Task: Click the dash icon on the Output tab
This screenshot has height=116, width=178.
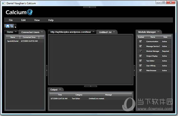Action: click(x=60, y=89)
